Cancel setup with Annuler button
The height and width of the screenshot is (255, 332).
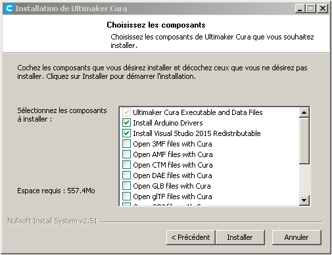(x=296, y=237)
